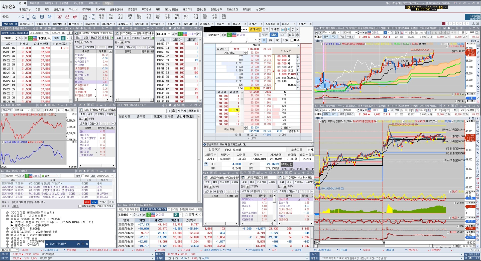Open the 해외주식 menu
The height and width of the screenshot is (261, 481).
pos(187,9)
